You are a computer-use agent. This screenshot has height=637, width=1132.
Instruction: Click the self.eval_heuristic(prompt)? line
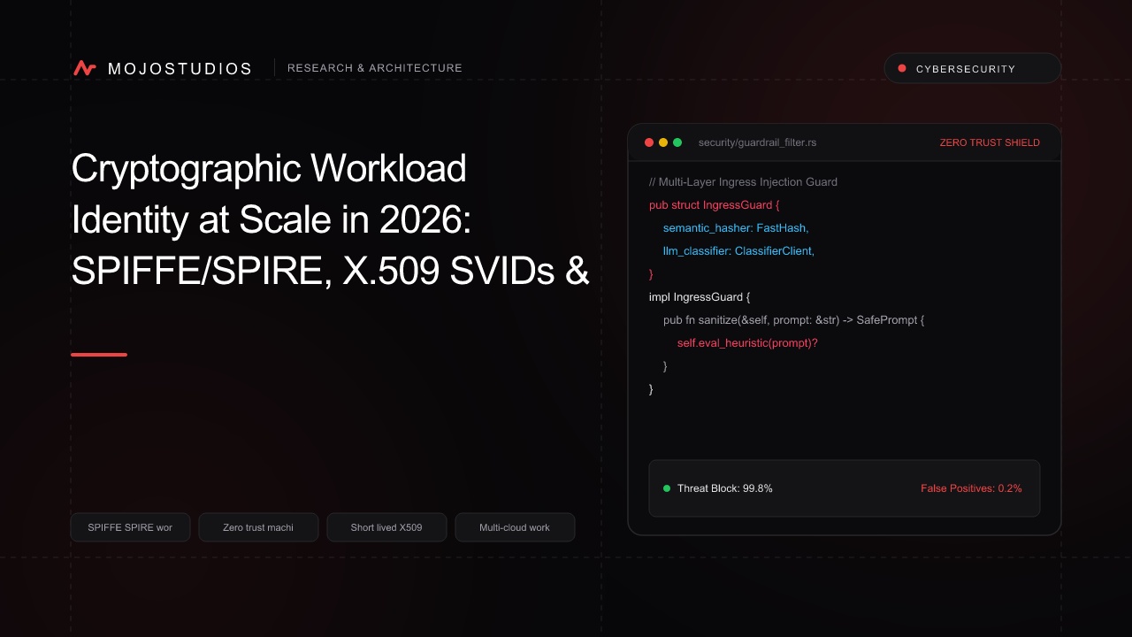[747, 343]
